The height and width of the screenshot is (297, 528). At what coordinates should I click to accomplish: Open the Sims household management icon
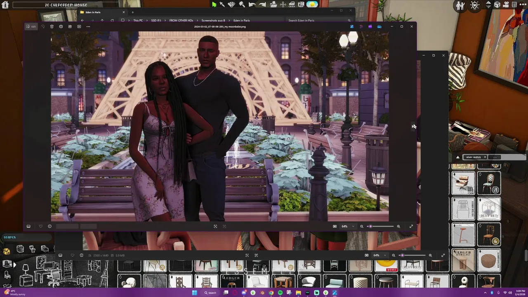tap(461, 5)
